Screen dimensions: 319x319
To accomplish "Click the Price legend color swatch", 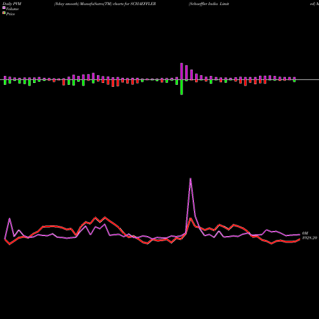I will pos(4,13).
